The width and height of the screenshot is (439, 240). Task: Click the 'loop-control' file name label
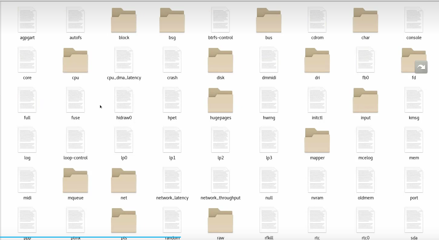pos(75,158)
